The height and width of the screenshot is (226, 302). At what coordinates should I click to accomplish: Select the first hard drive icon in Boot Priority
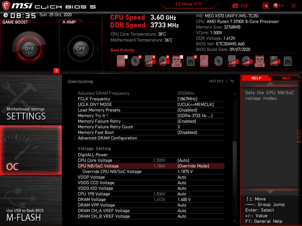click(121, 60)
